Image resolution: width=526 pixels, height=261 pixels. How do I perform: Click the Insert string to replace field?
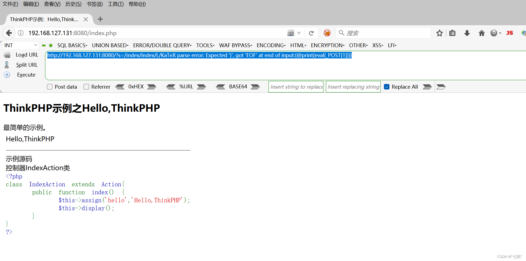coord(296,87)
